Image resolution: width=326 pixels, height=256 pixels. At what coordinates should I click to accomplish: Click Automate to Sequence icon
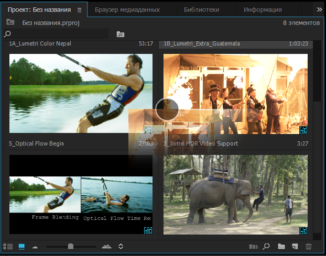pos(254,247)
